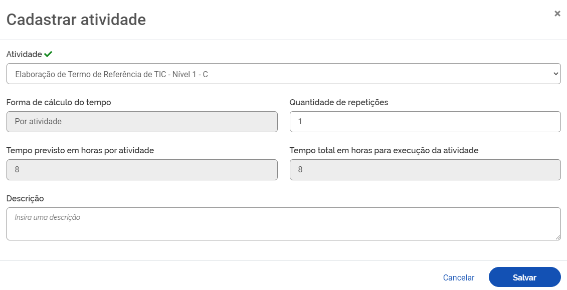Click the Quantidade de repetições label

(339, 102)
